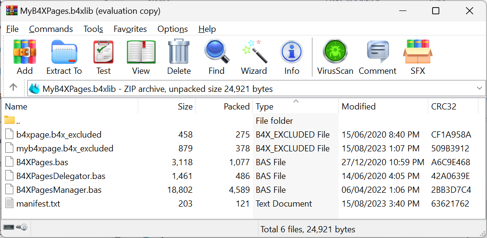Create SFX self-extracting archive
Screen dimensions: 487x238
click(x=417, y=57)
